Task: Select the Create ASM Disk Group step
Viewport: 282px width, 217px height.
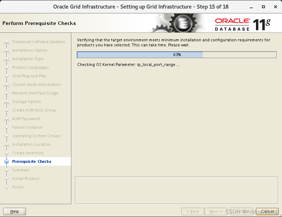Action: 34,110
